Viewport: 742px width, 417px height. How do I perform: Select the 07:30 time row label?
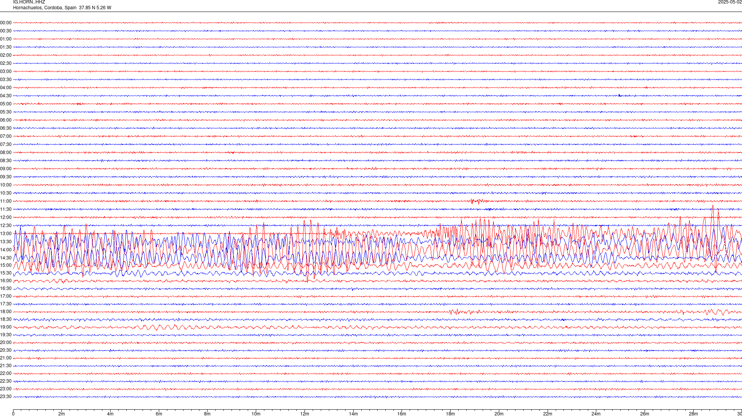(x=6, y=144)
